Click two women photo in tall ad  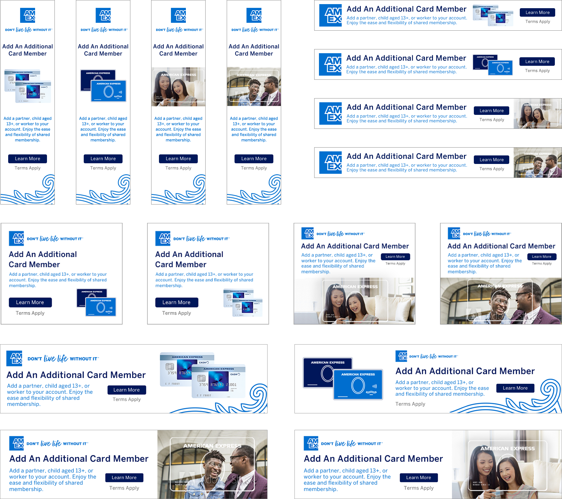coord(178,87)
